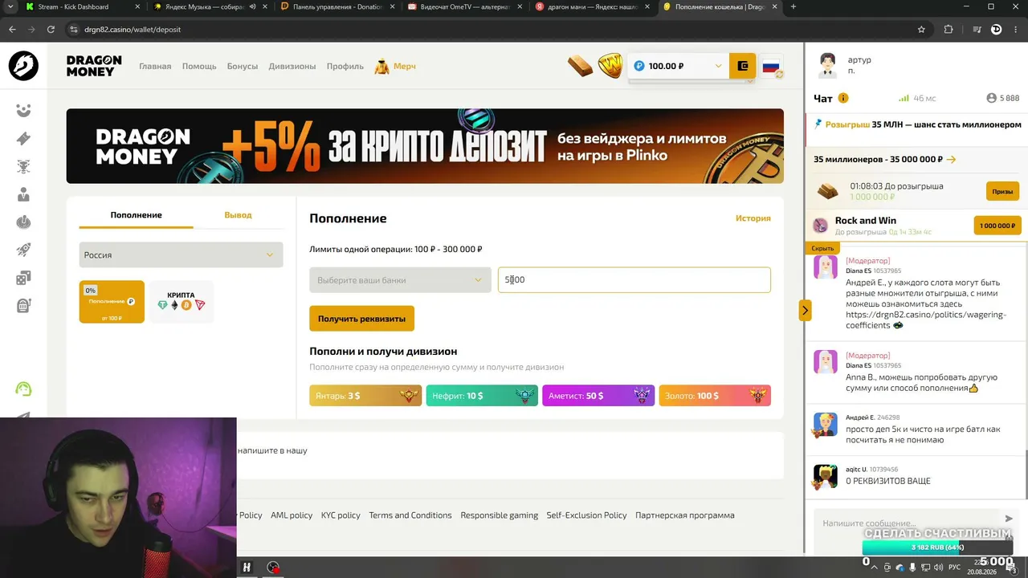
Task: Change language using the Russian flag
Action: point(772,67)
